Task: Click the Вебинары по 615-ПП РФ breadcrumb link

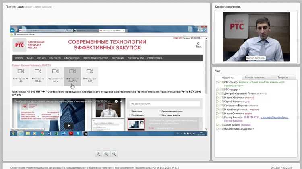Action: click(x=41, y=65)
